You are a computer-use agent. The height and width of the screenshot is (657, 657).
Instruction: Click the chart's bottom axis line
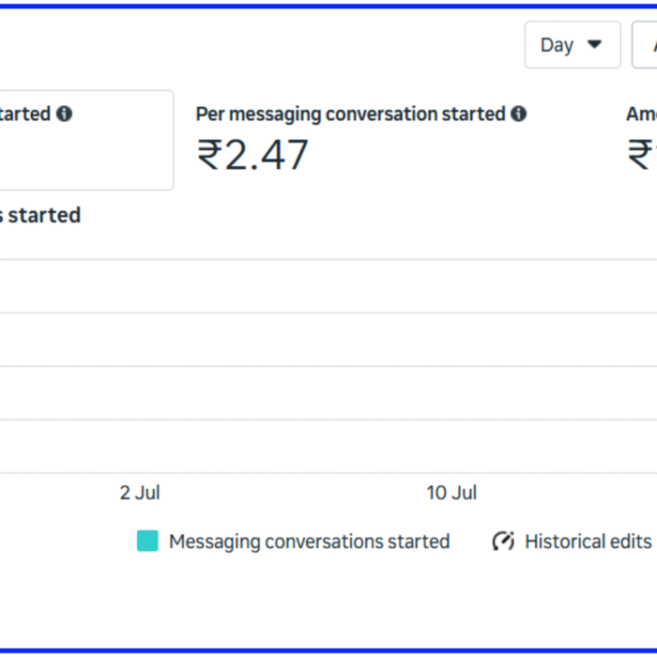click(x=328, y=473)
